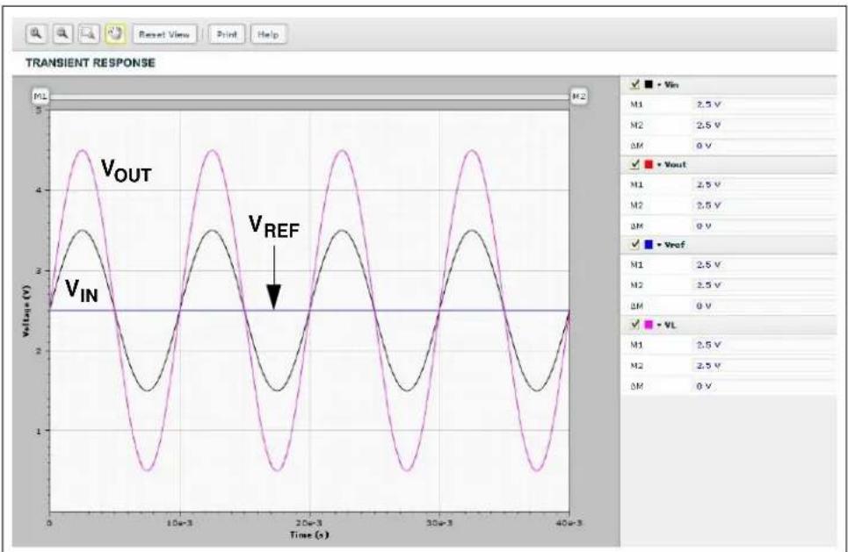The image size is (848, 552).
Task: Grab the M2 marker handle
Action: pyautogui.click(x=579, y=97)
